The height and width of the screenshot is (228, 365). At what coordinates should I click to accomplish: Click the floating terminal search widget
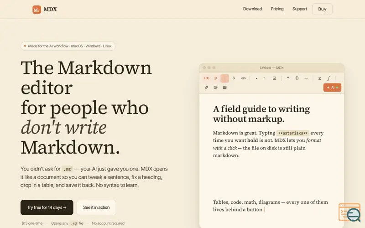tap(349, 212)
